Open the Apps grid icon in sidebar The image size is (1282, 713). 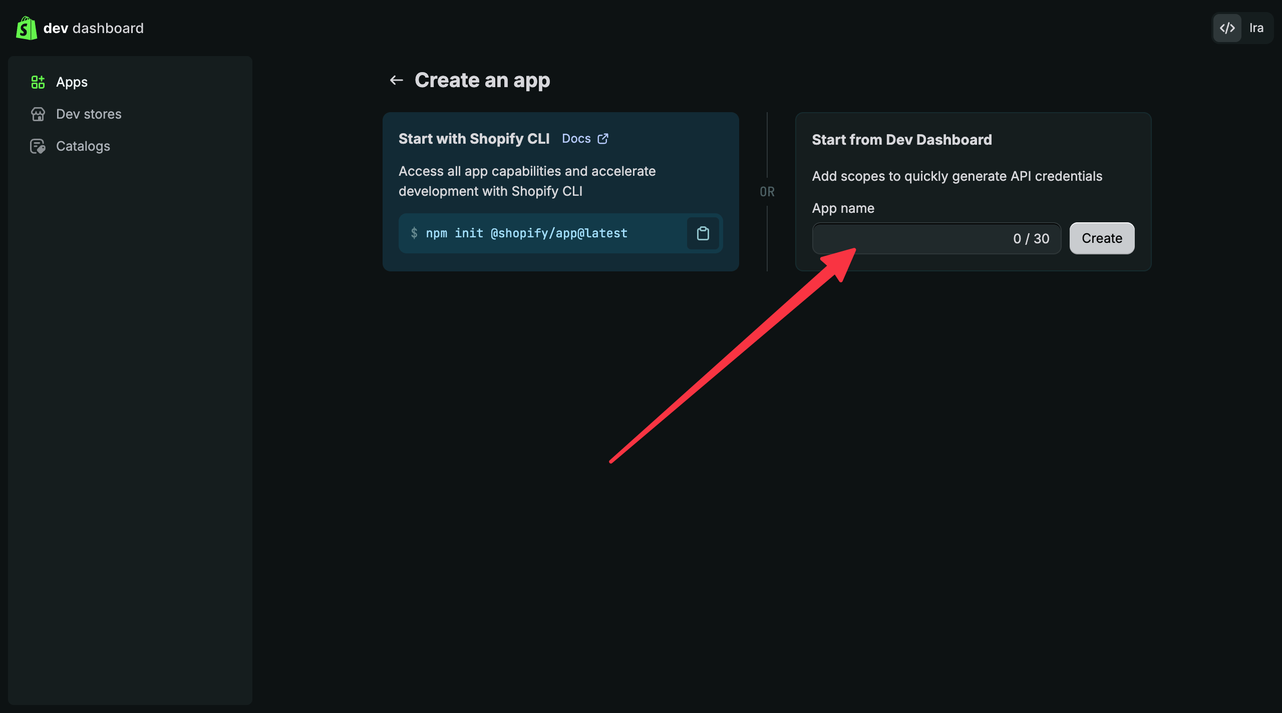click(38, 82)
